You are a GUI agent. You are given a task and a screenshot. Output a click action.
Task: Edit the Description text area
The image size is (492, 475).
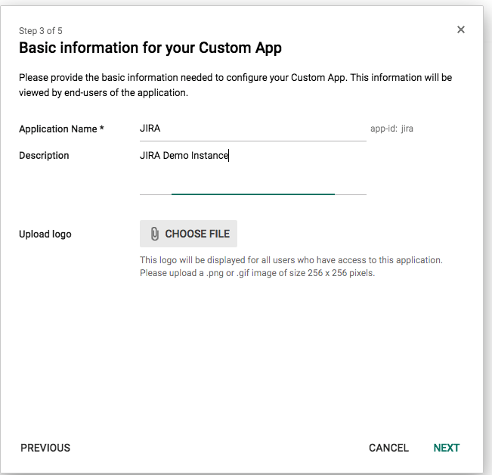[253, 172]
